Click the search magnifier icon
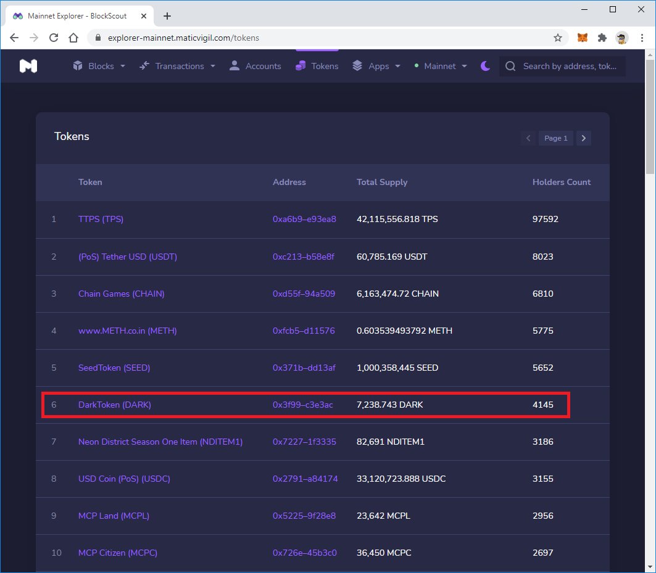 pos(510,66)
